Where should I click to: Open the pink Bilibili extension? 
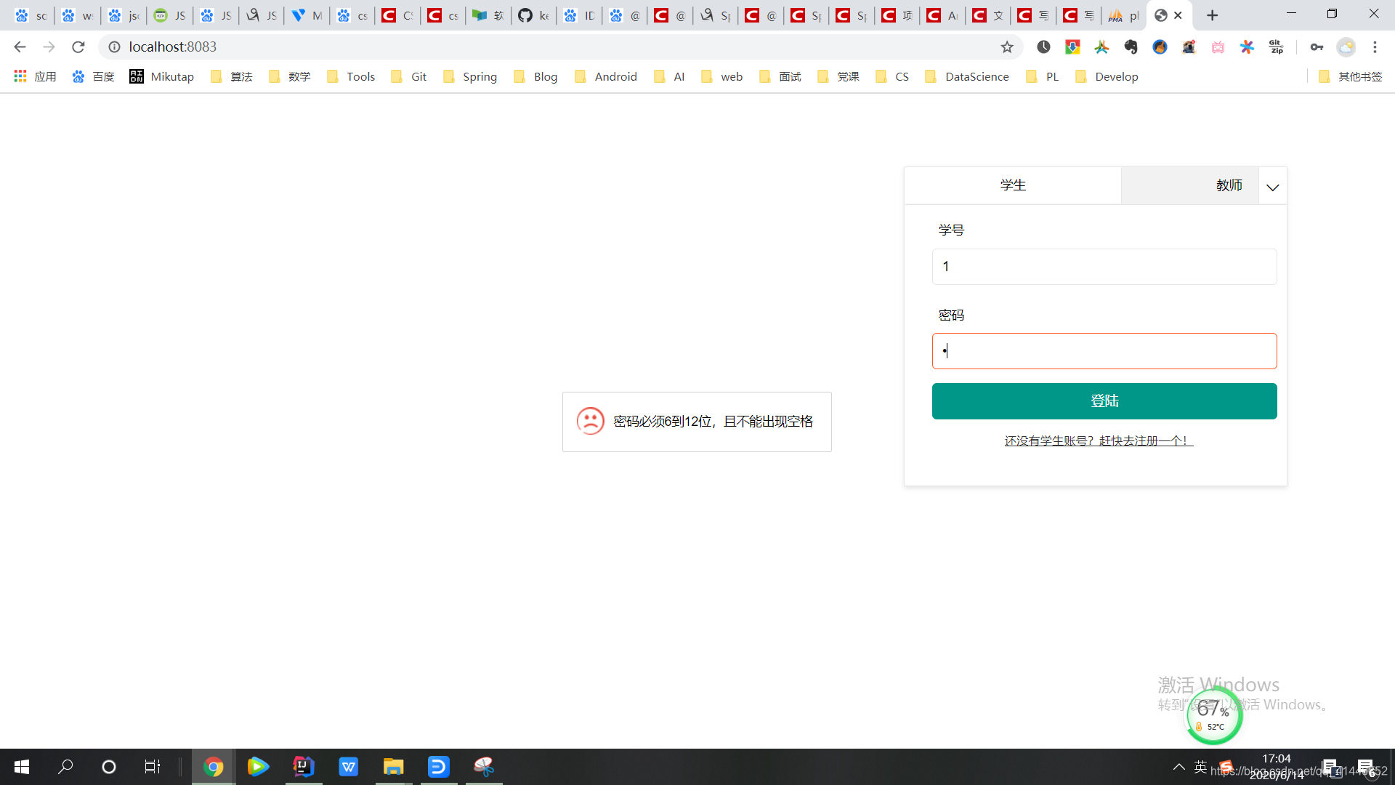coord(1218,47)
